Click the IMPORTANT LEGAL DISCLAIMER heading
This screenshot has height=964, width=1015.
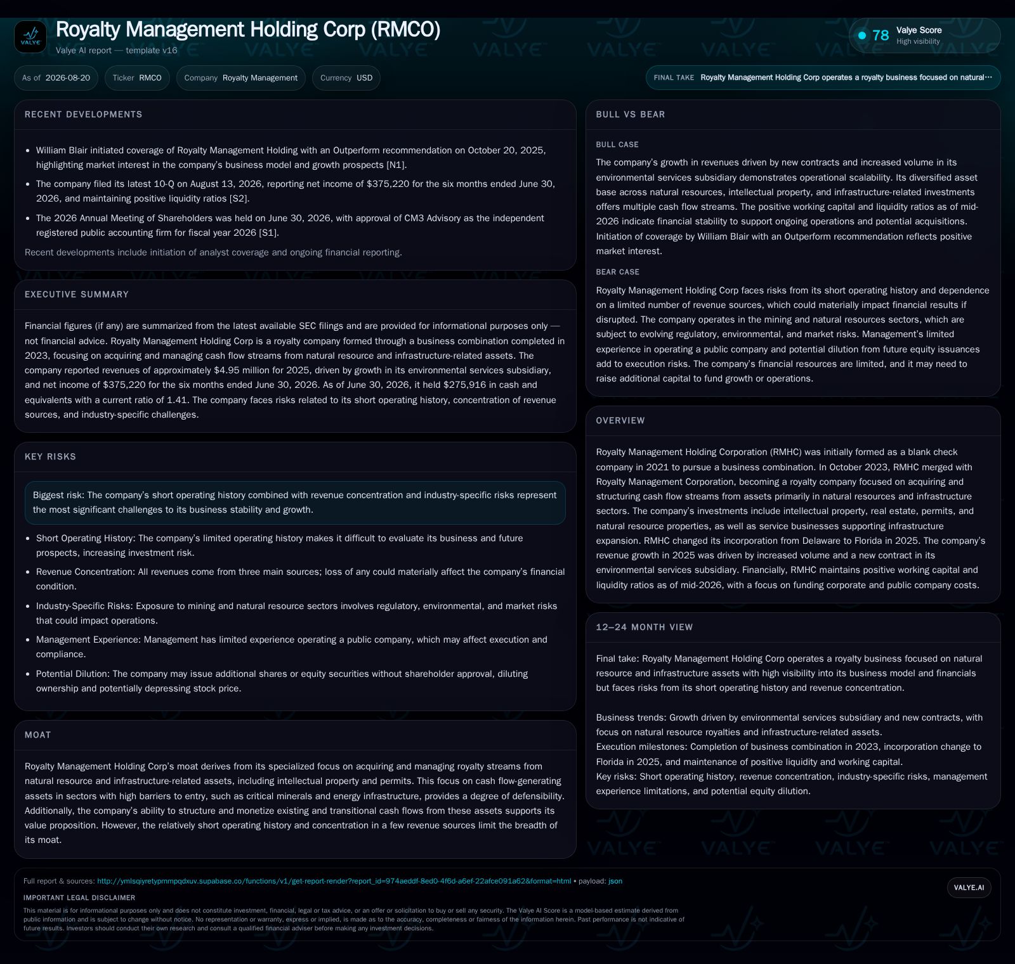(79, 898)
